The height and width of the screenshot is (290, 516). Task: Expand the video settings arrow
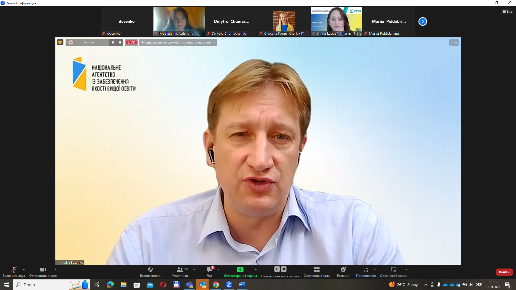click(x=56, y=270)
